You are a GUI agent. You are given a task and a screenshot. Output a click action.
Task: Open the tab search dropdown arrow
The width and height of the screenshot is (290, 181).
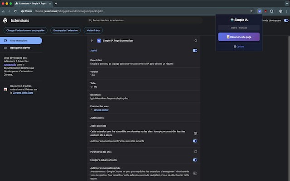click(x=287, y=4)
